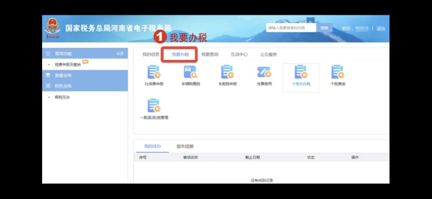
Task: Open the 个性化办税 icon
Action: [301, 71]
